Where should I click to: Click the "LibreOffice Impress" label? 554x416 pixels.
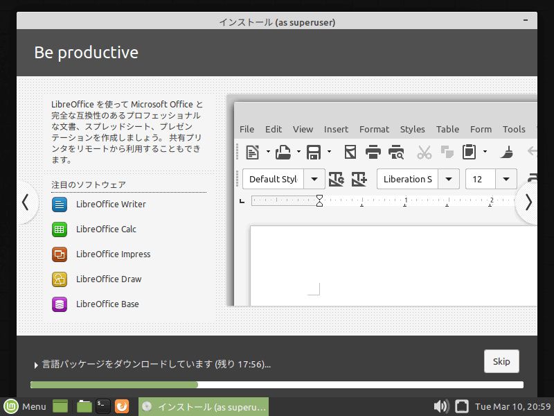pos(113,254)
